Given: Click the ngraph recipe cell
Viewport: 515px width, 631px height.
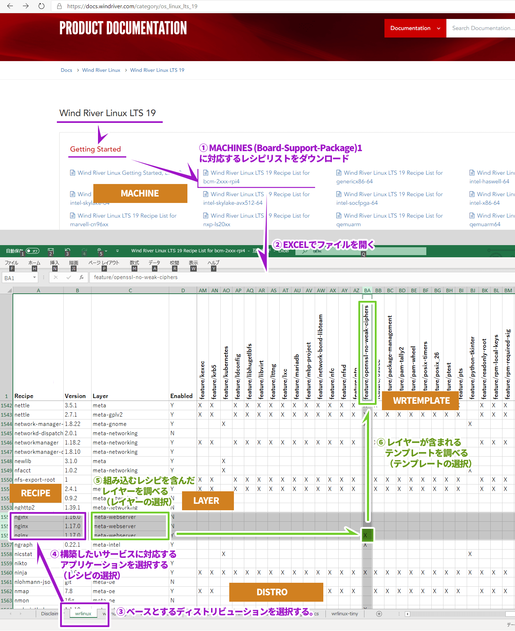Looking at the screenshot, I should (38, 545).
